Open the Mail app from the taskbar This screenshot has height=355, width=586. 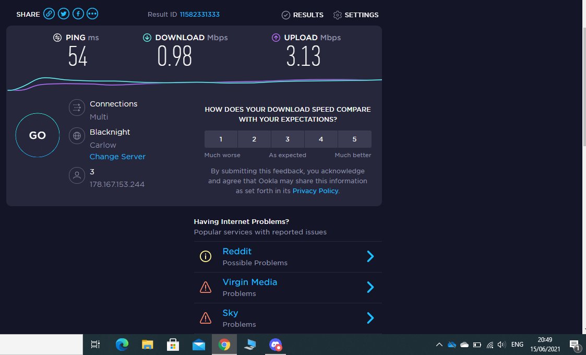pyautogui.click(x=199, y=345)
